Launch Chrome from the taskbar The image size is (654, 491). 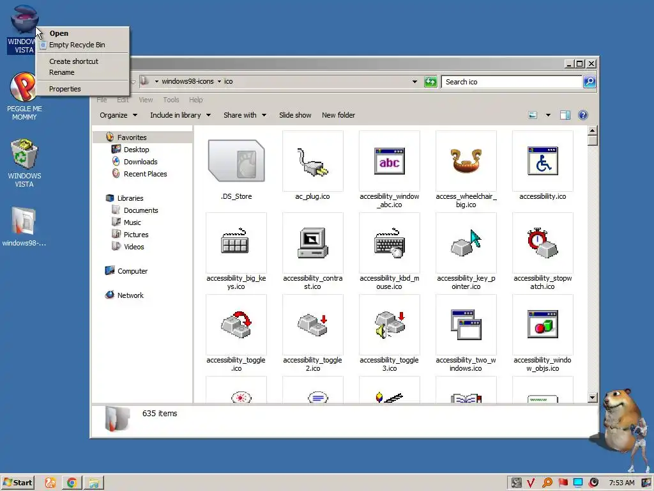(x=72, y=483)
